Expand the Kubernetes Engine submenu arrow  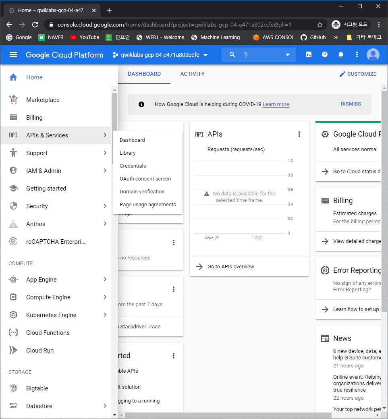(105, 315)
